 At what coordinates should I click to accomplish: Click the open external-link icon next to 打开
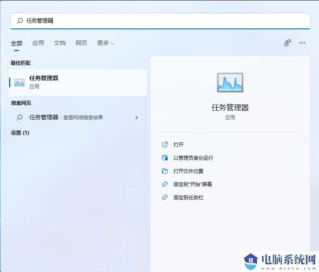(x=165, y=144)
